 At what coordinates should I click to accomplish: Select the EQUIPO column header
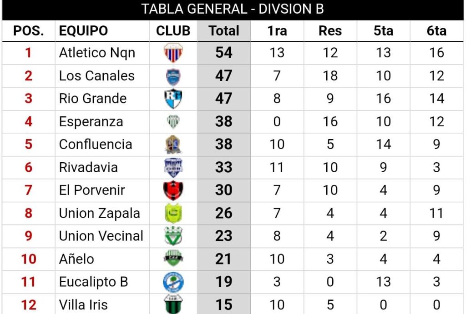84,31
